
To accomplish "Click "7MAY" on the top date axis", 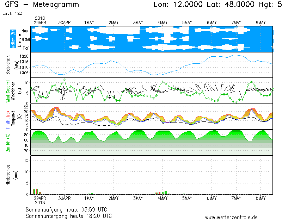I will pos(236,23).
